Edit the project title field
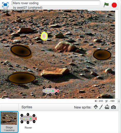Screen dimensions: 121x133 pyautogui.click(x=56, y=3)
